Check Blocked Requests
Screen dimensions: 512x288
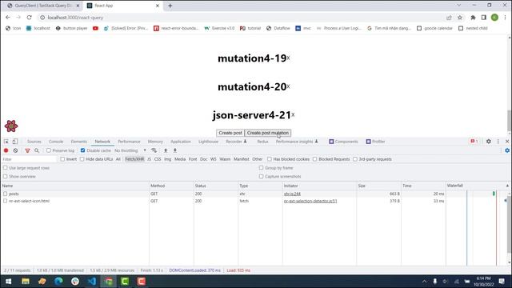click(314, 159)
